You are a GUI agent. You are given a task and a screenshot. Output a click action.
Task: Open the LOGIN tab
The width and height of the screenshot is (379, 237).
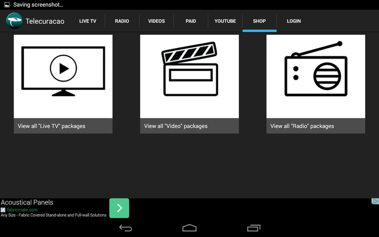click(x=294, y=21)
